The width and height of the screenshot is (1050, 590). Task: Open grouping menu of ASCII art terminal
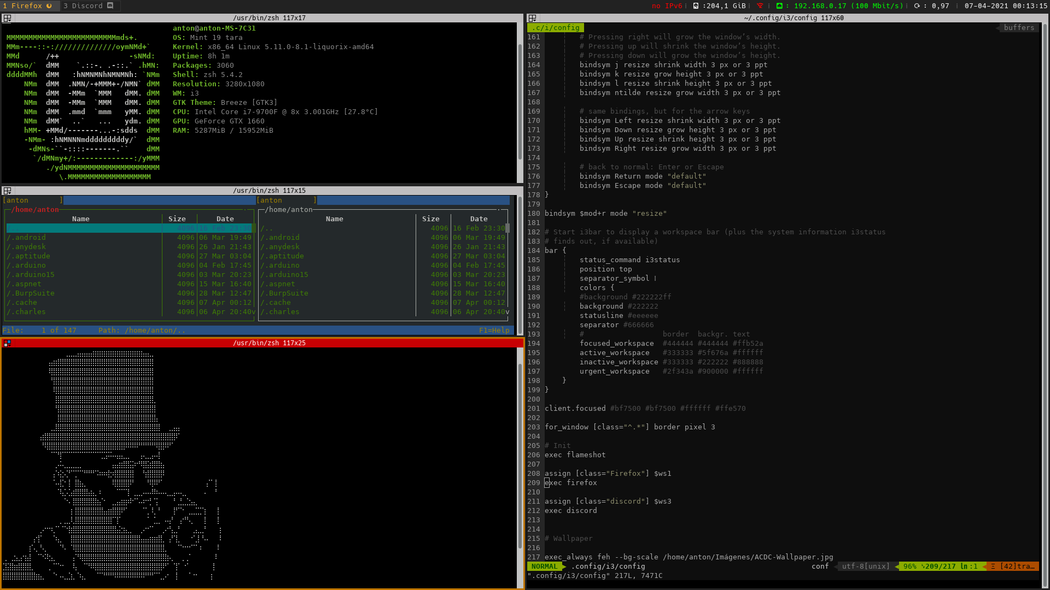(x=7, y=343)
